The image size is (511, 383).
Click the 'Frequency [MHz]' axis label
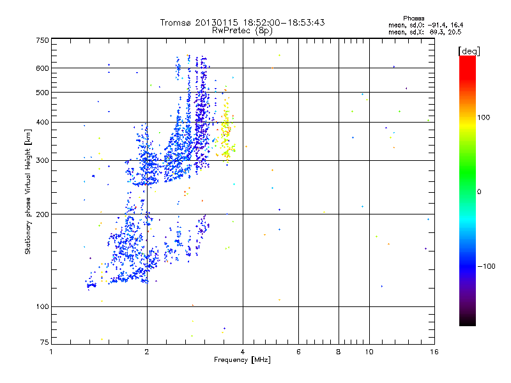click(242, 360)
